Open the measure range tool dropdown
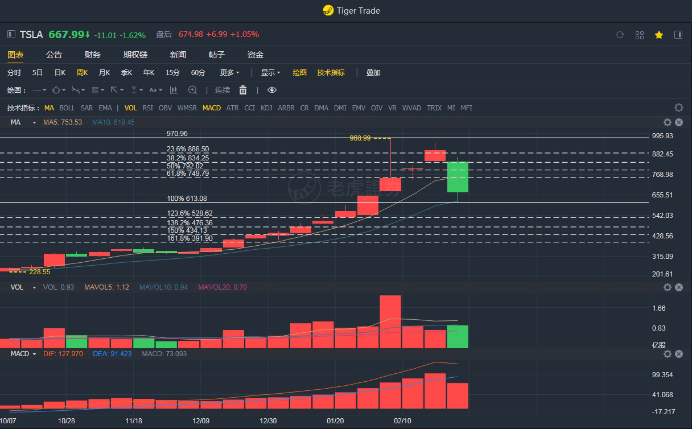 tap(137, 90)
